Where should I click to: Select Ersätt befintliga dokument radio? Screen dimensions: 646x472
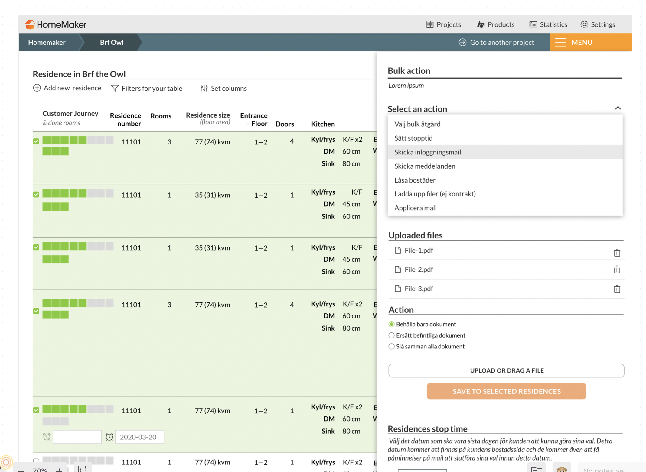pyautogui.click(x=392, y=335)
